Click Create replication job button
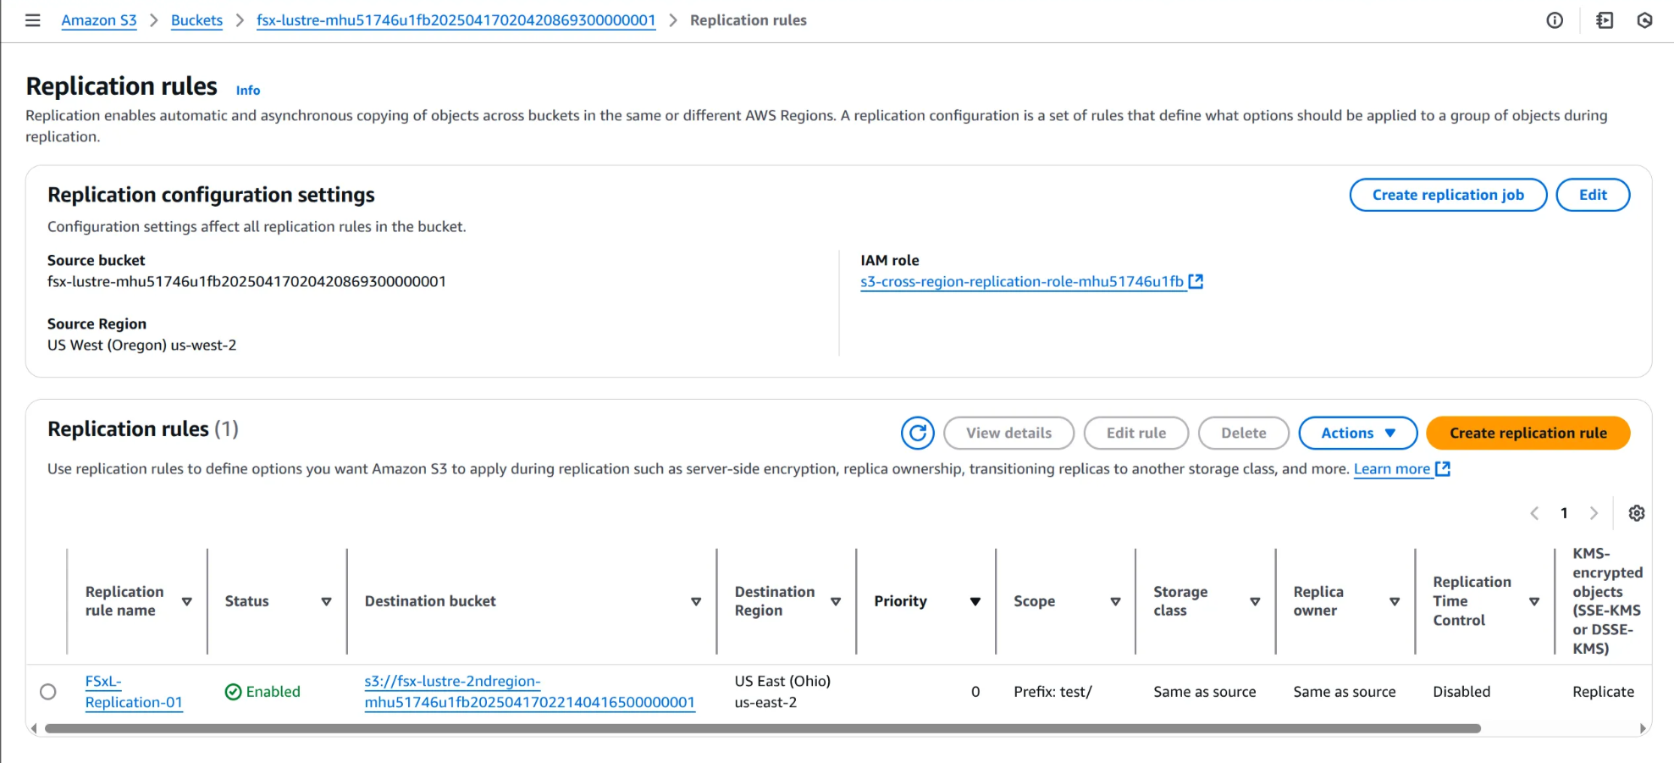The image size is (1674, 763). tap(1448, 195)
